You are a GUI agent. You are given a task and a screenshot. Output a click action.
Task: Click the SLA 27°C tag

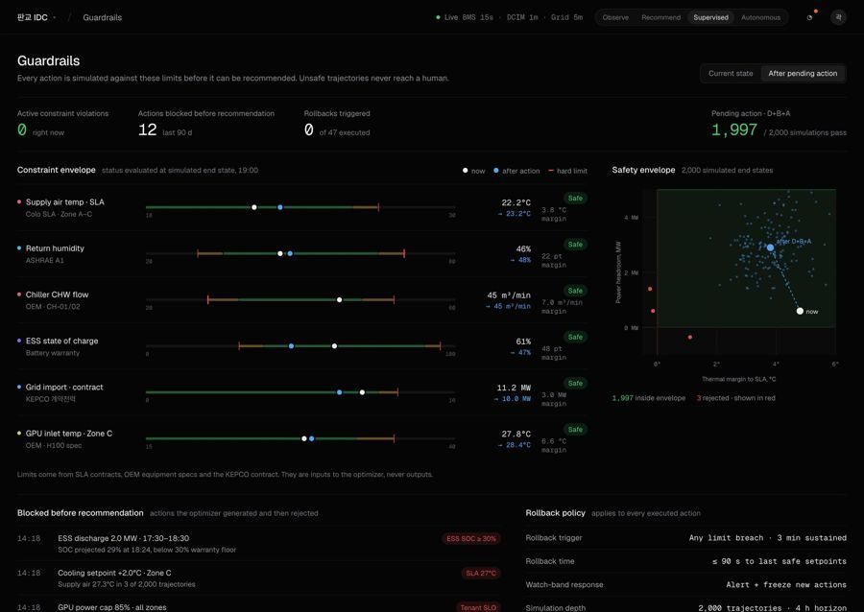[x=481, y=573]
